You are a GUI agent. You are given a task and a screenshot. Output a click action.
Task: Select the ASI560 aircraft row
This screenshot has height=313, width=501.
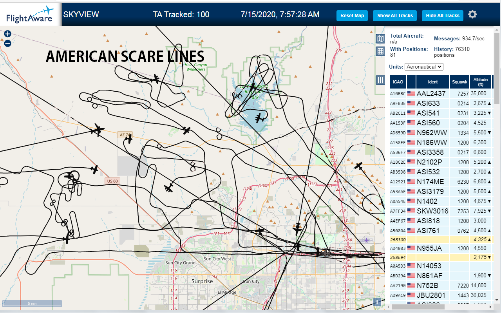[x=441, y=123]
